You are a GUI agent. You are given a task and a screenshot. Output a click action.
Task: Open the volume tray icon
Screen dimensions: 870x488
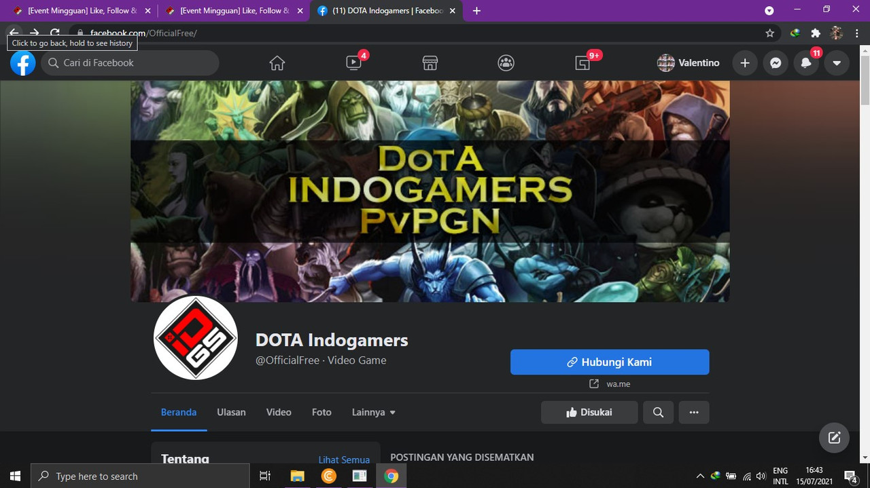[761, 476]
